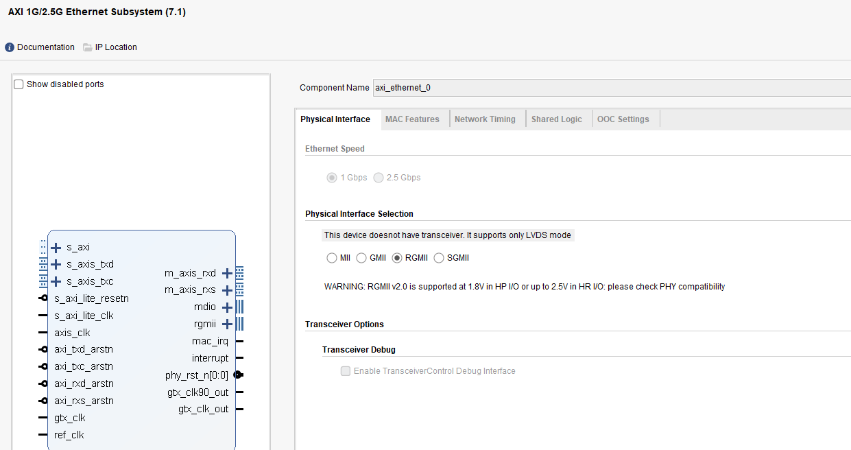
Task: Select the phy_rst_n[0:0] port label
Action: (x=197, y=375)
